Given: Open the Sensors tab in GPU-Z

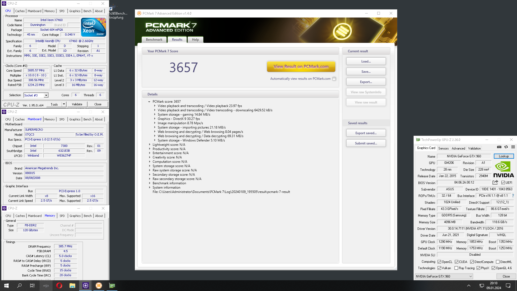Looking at the screenshot, I should (443, 148).
